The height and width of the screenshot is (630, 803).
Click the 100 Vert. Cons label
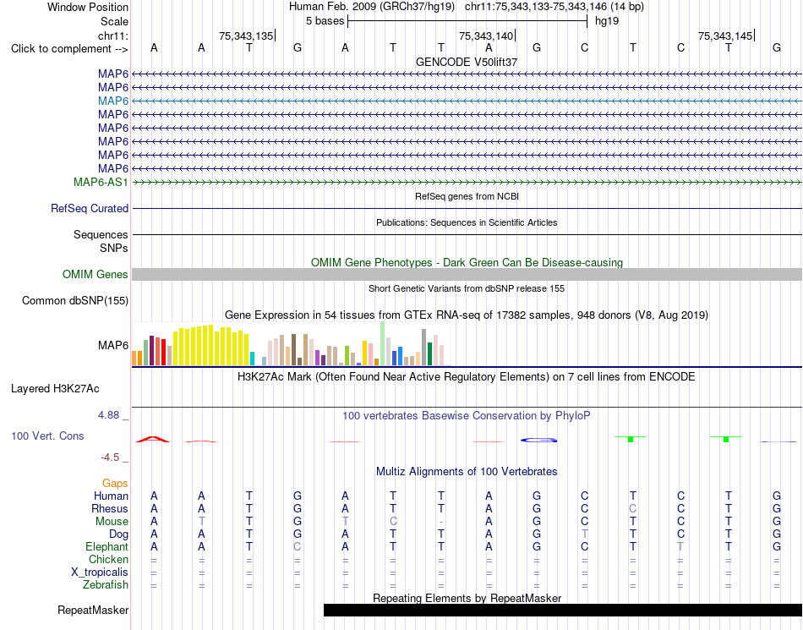point(47,436)
